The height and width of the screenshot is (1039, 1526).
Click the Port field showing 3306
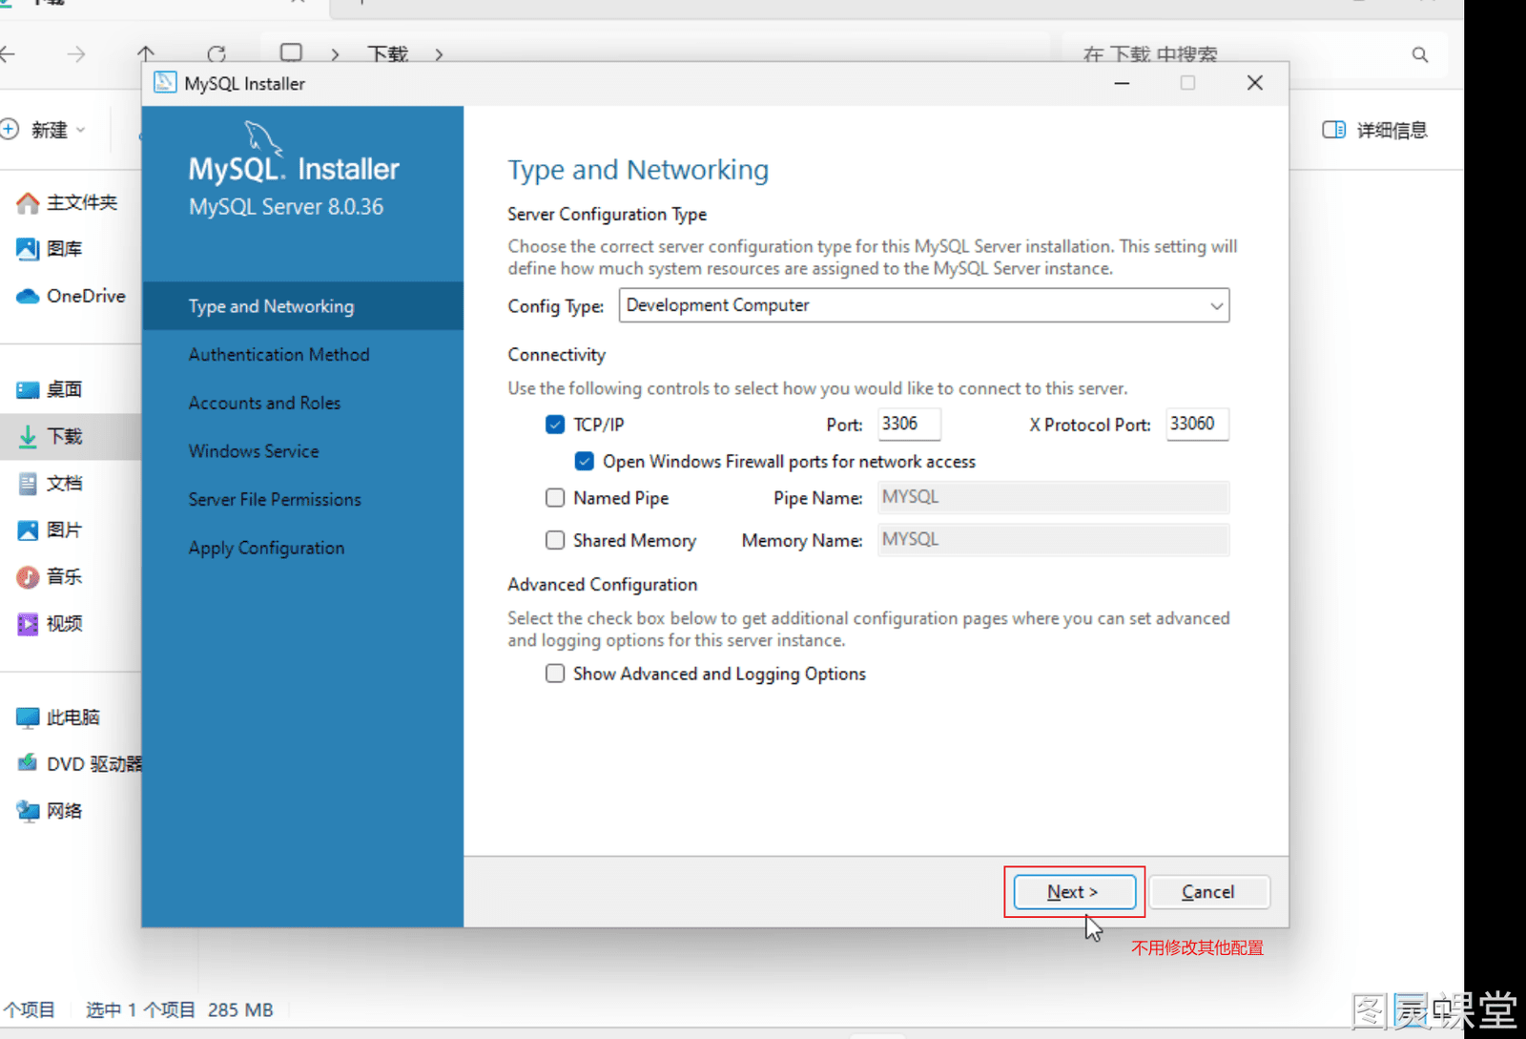(909, 424)
